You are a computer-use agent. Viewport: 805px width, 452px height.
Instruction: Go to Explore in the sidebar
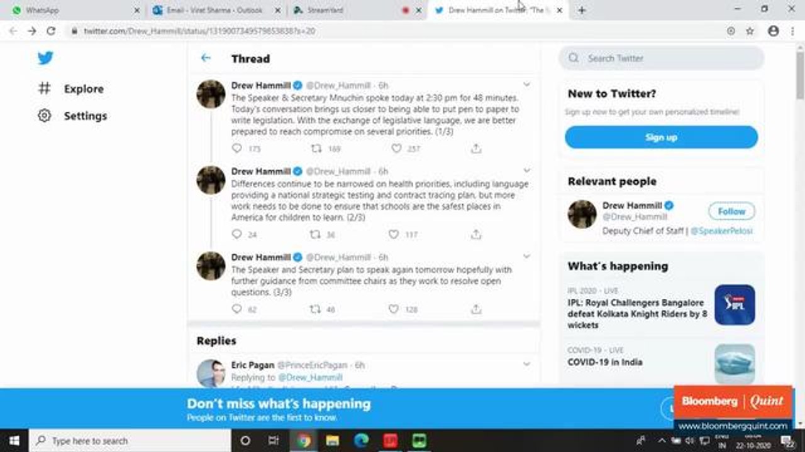pyautogui.click(x=84, y=89)
